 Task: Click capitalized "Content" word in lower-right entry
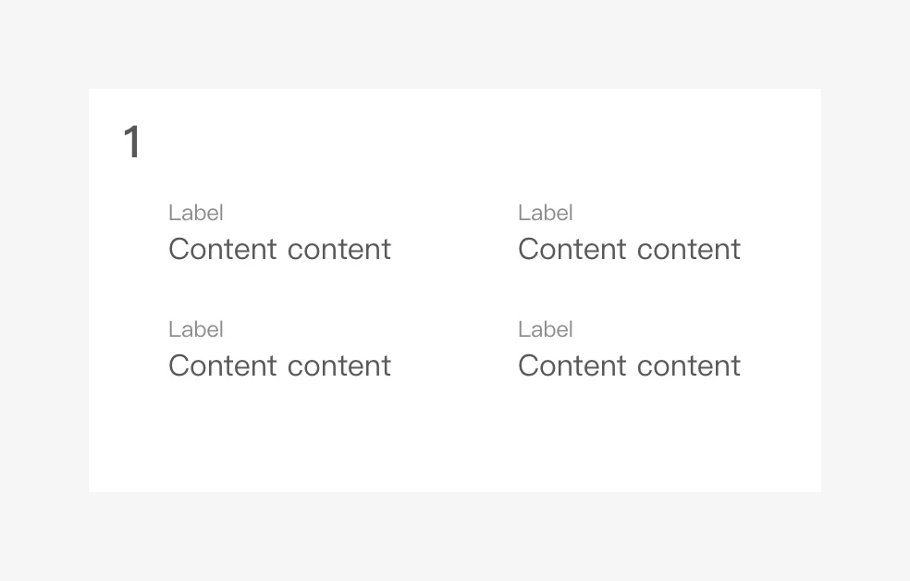572,365
